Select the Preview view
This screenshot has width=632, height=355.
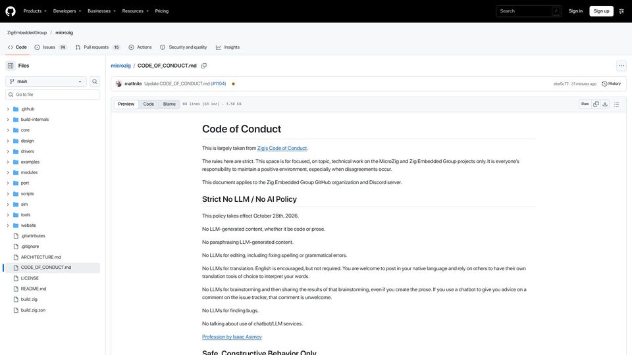coord(126,105)
